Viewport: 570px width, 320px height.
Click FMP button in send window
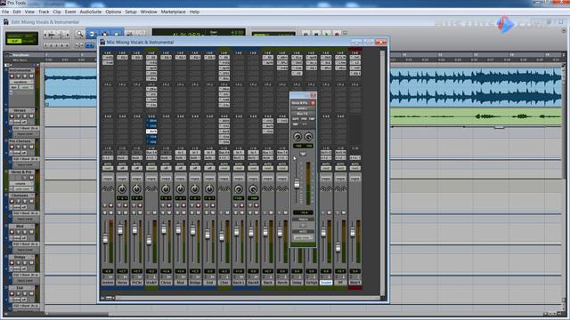pos(312,119)
